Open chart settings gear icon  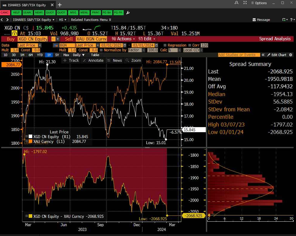[291, 55]
